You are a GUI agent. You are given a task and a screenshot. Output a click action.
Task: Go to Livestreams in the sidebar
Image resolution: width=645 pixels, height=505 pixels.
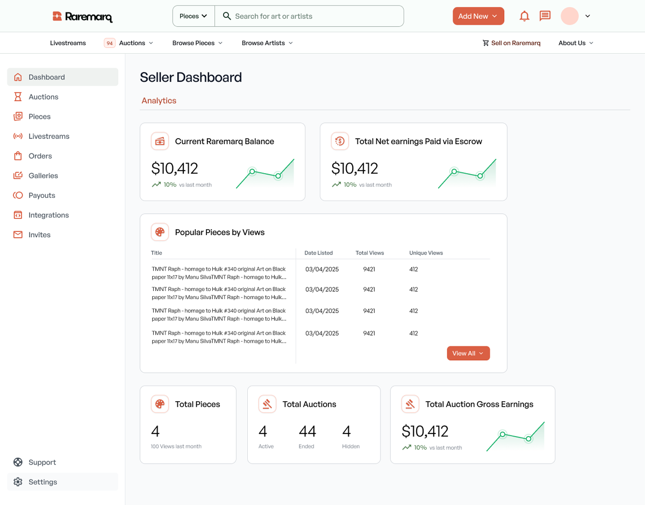pos(48,136)
